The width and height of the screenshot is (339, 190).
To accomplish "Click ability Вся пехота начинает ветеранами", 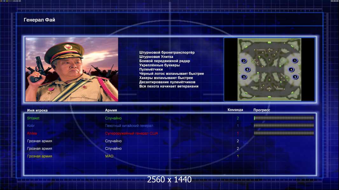I will coord(169,86).
